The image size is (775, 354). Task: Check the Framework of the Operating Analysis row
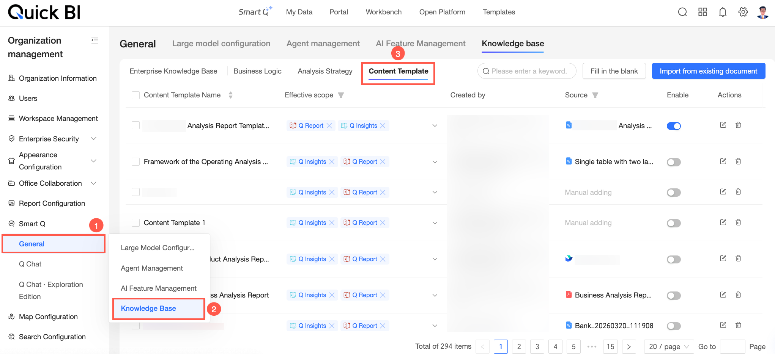[x=135, y=162]
